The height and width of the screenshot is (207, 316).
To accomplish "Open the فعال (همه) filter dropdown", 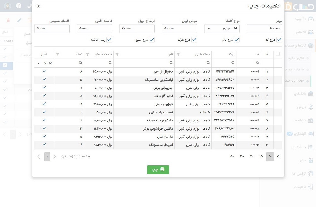I will click(x=44, y=63).
